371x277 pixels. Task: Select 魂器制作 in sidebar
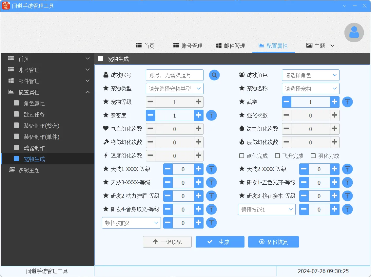pos(47,148)
